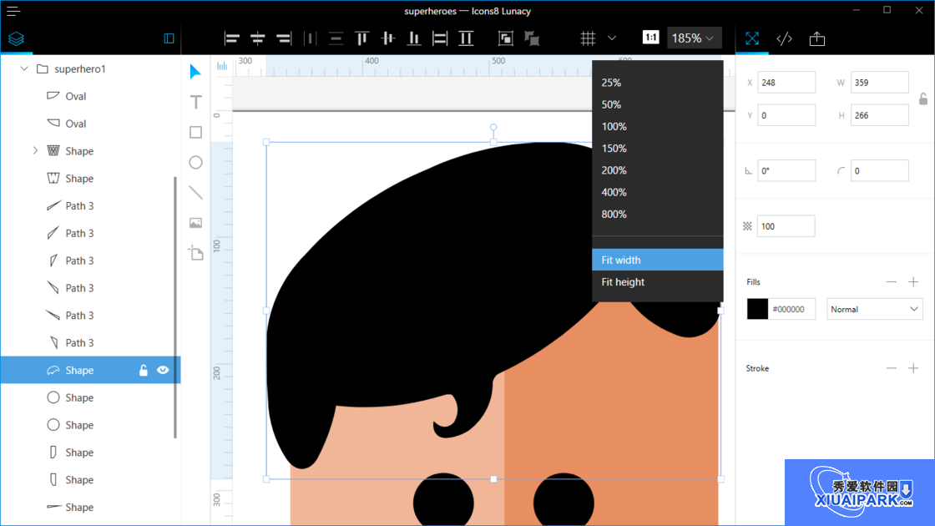Add a fill with plus button
This screenshot has width=935, height=526.
click(913, 281)
